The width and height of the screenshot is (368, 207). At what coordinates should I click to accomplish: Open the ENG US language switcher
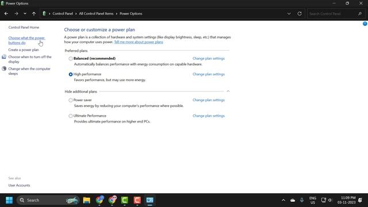313,200
